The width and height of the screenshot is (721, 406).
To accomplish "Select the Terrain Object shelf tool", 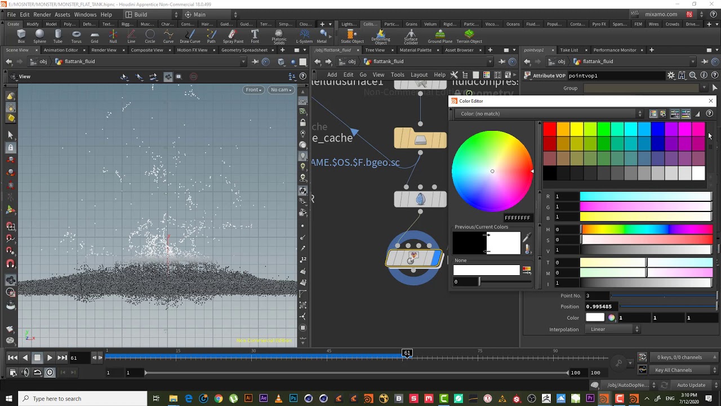I will tap(469, 37).
